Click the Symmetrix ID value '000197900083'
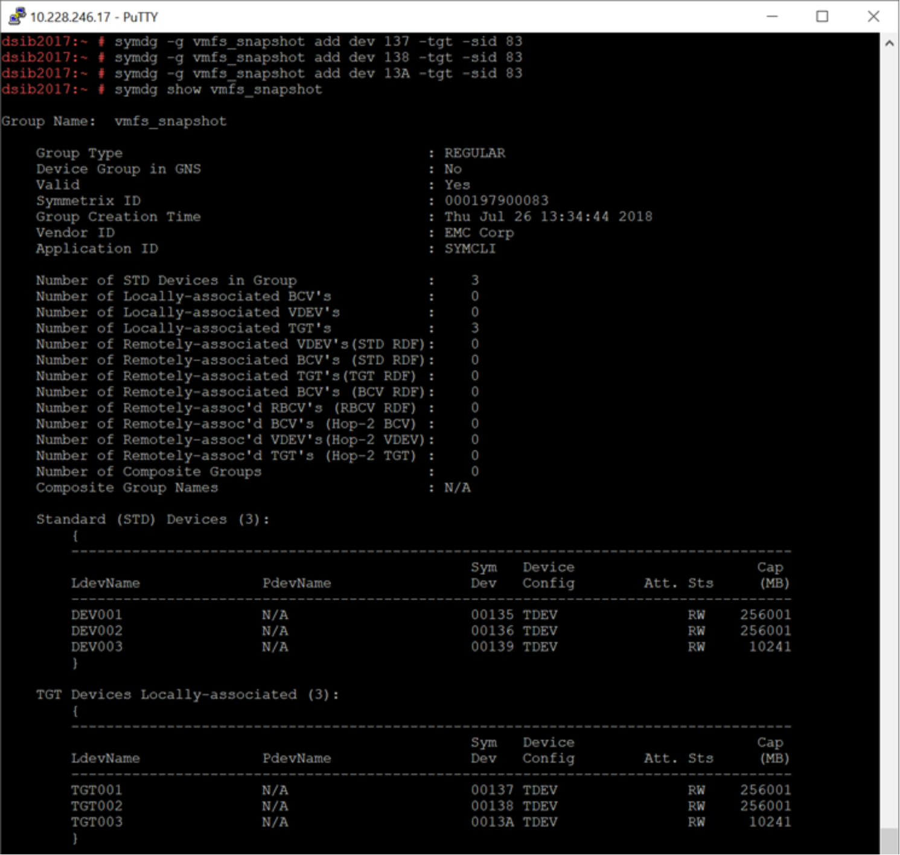900x855 pixels. [496, 201]
